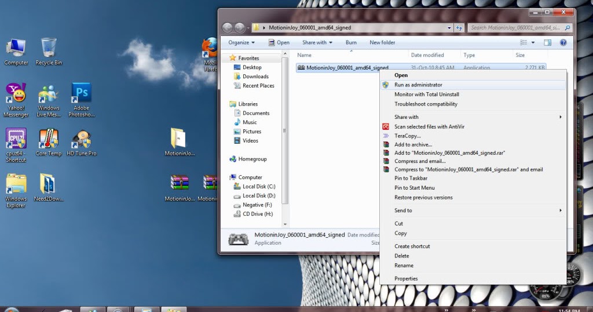593x312 pixels.
Task: Click the change view icon in toolbar
Action: click(x=524, y=42)
